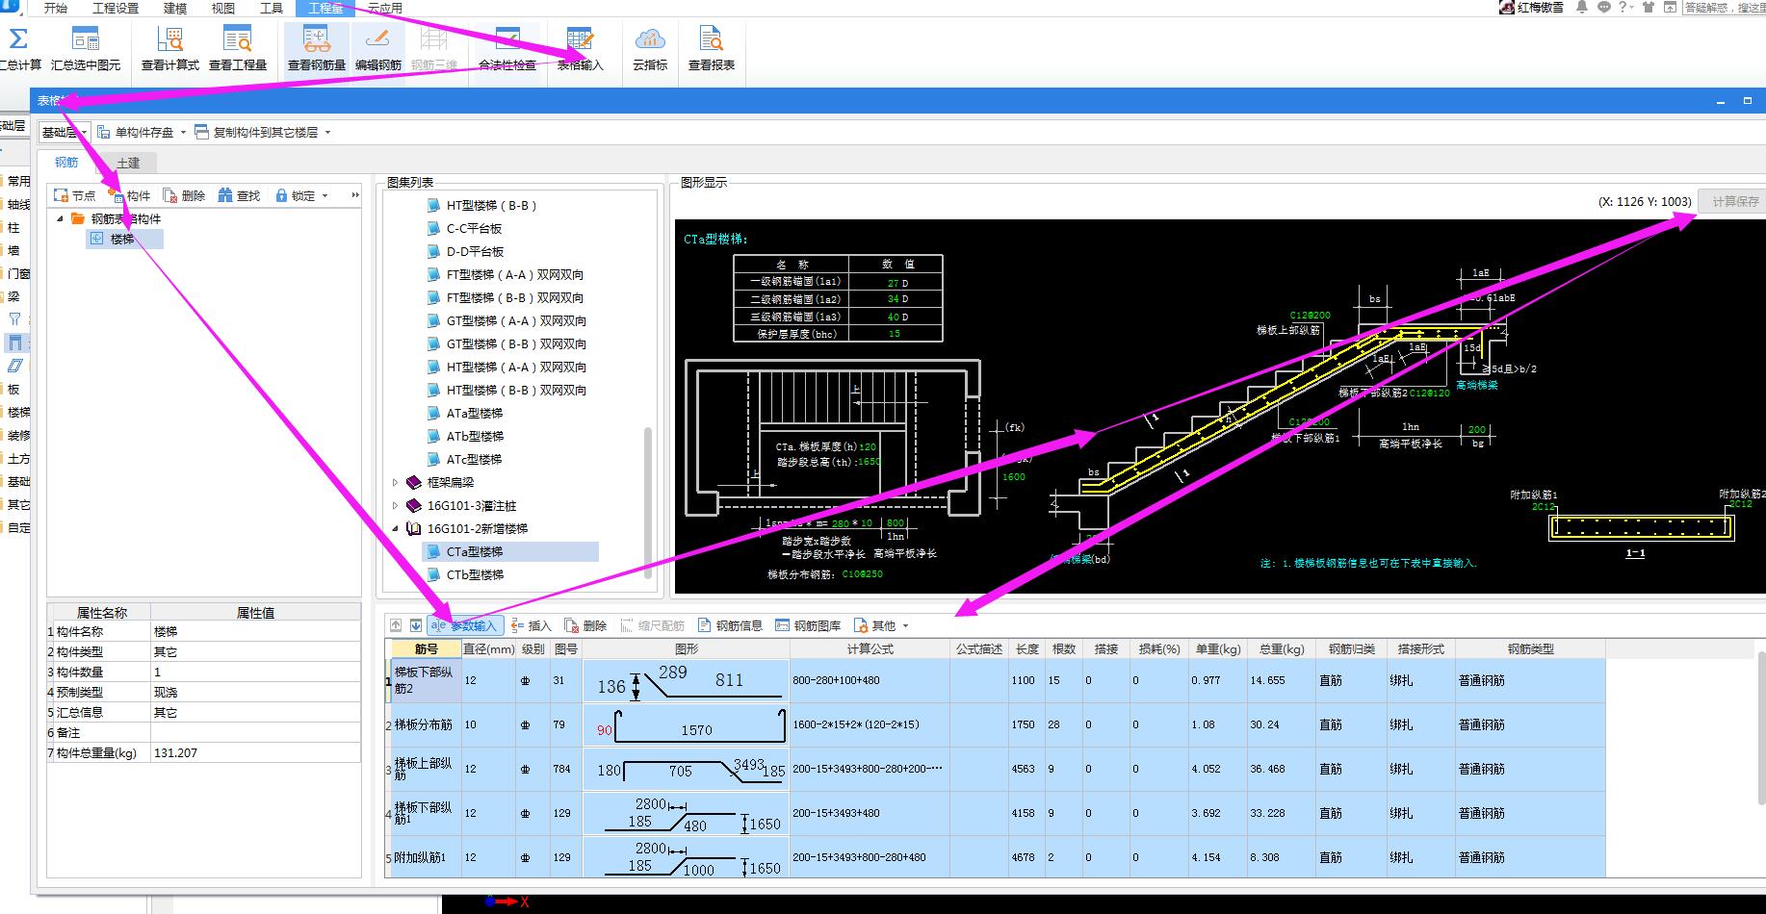Click 筋号 column header
This screenshot has width=1766, height=914.
426,649
